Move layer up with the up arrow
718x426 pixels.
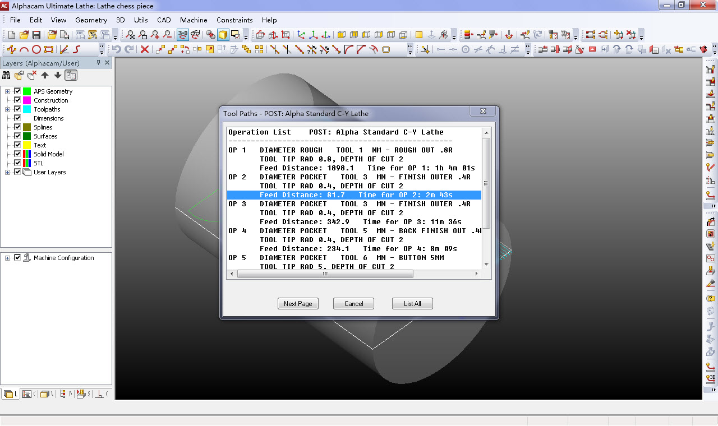(45, 75)
